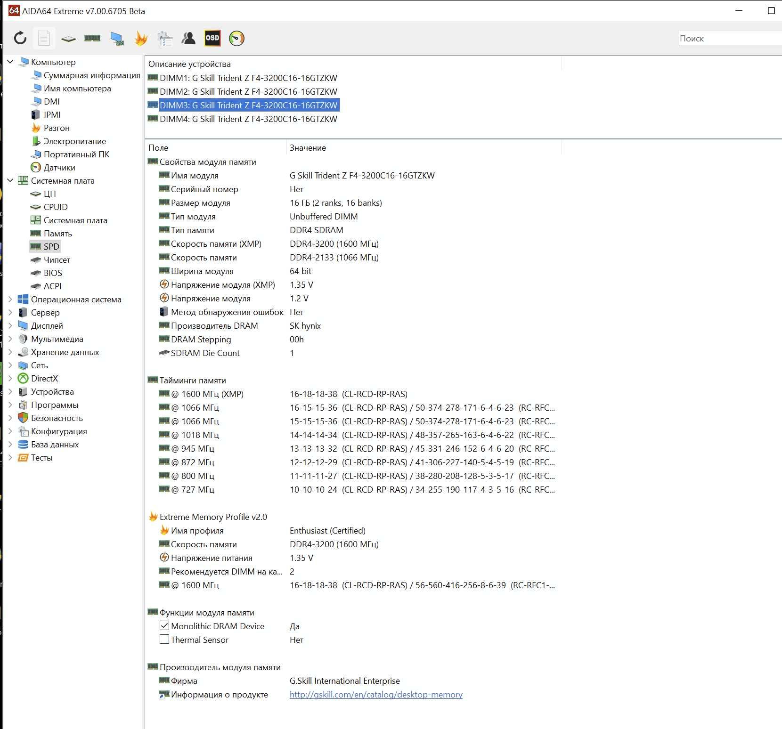
Task: Select the Программы tree item
Action: point(48,405)
